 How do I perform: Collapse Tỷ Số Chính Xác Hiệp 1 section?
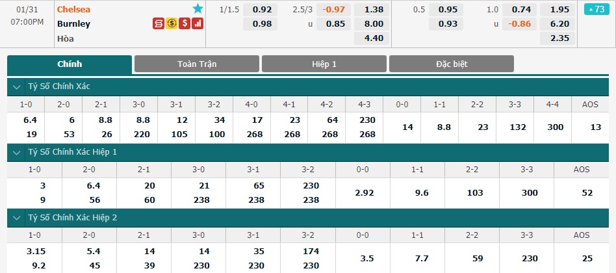point(16,153)
